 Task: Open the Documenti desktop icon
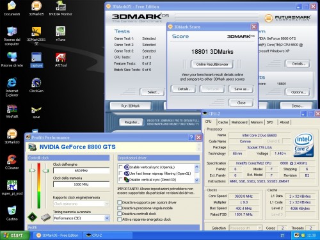coord(12,8)
